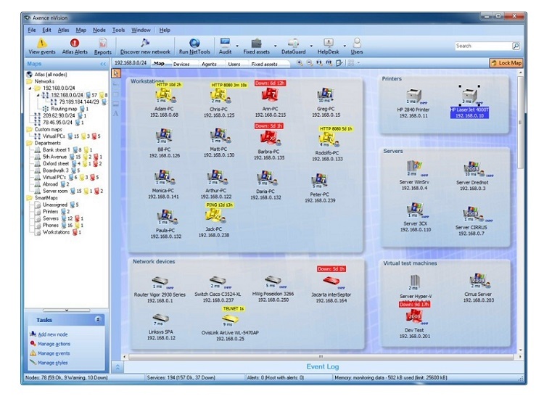This screenshot has height=399, width=552.
Task: Select the Ann-PC node marked down
Action: coord(270,101)
